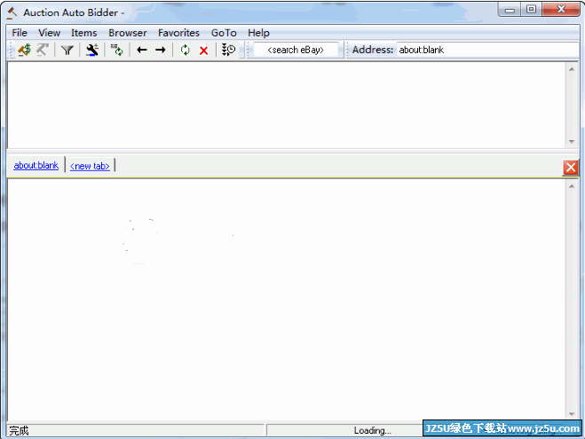Click the item refresh icon with green arrows

[117, 50]
